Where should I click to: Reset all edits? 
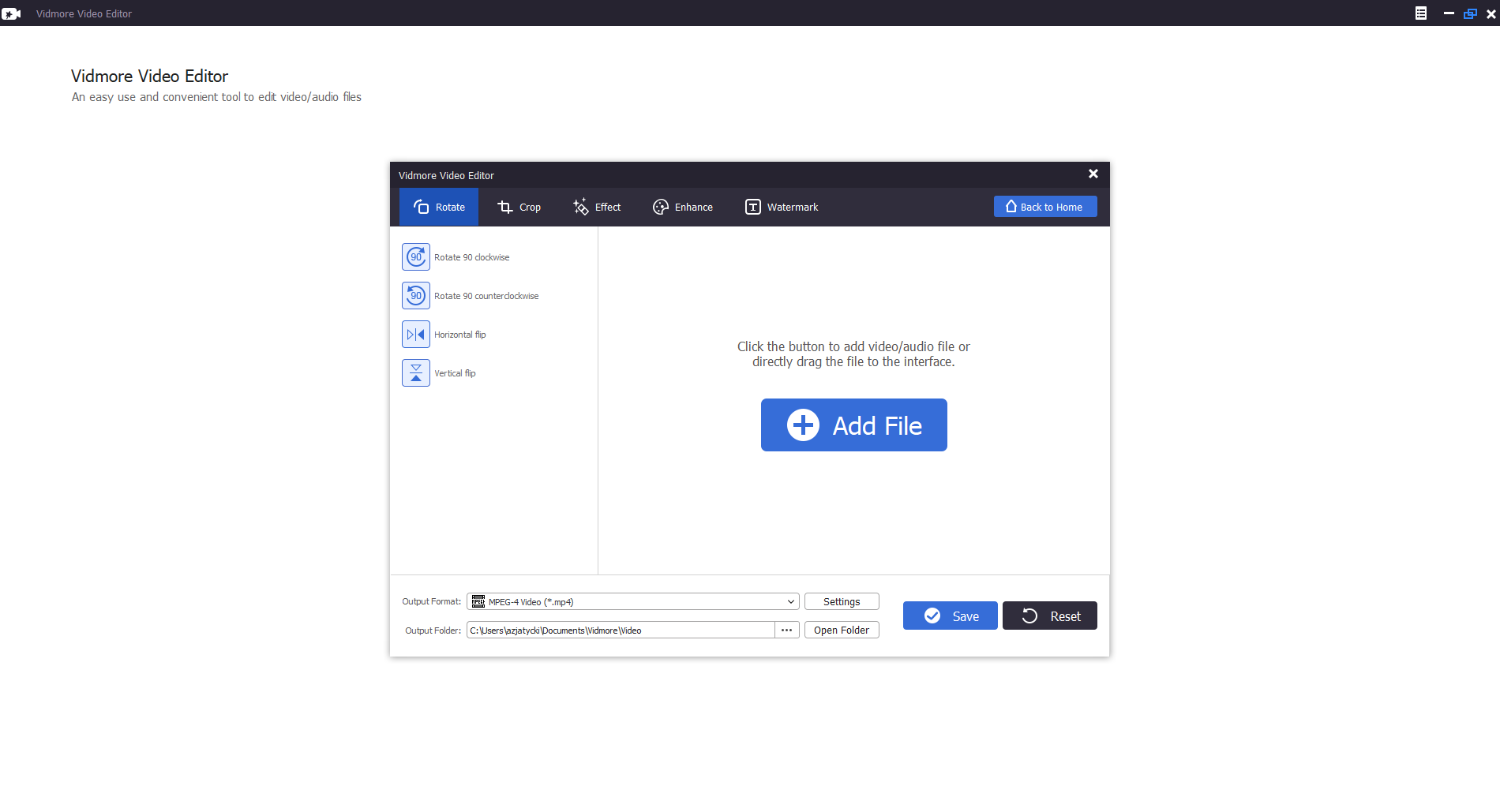[1050, 616]
